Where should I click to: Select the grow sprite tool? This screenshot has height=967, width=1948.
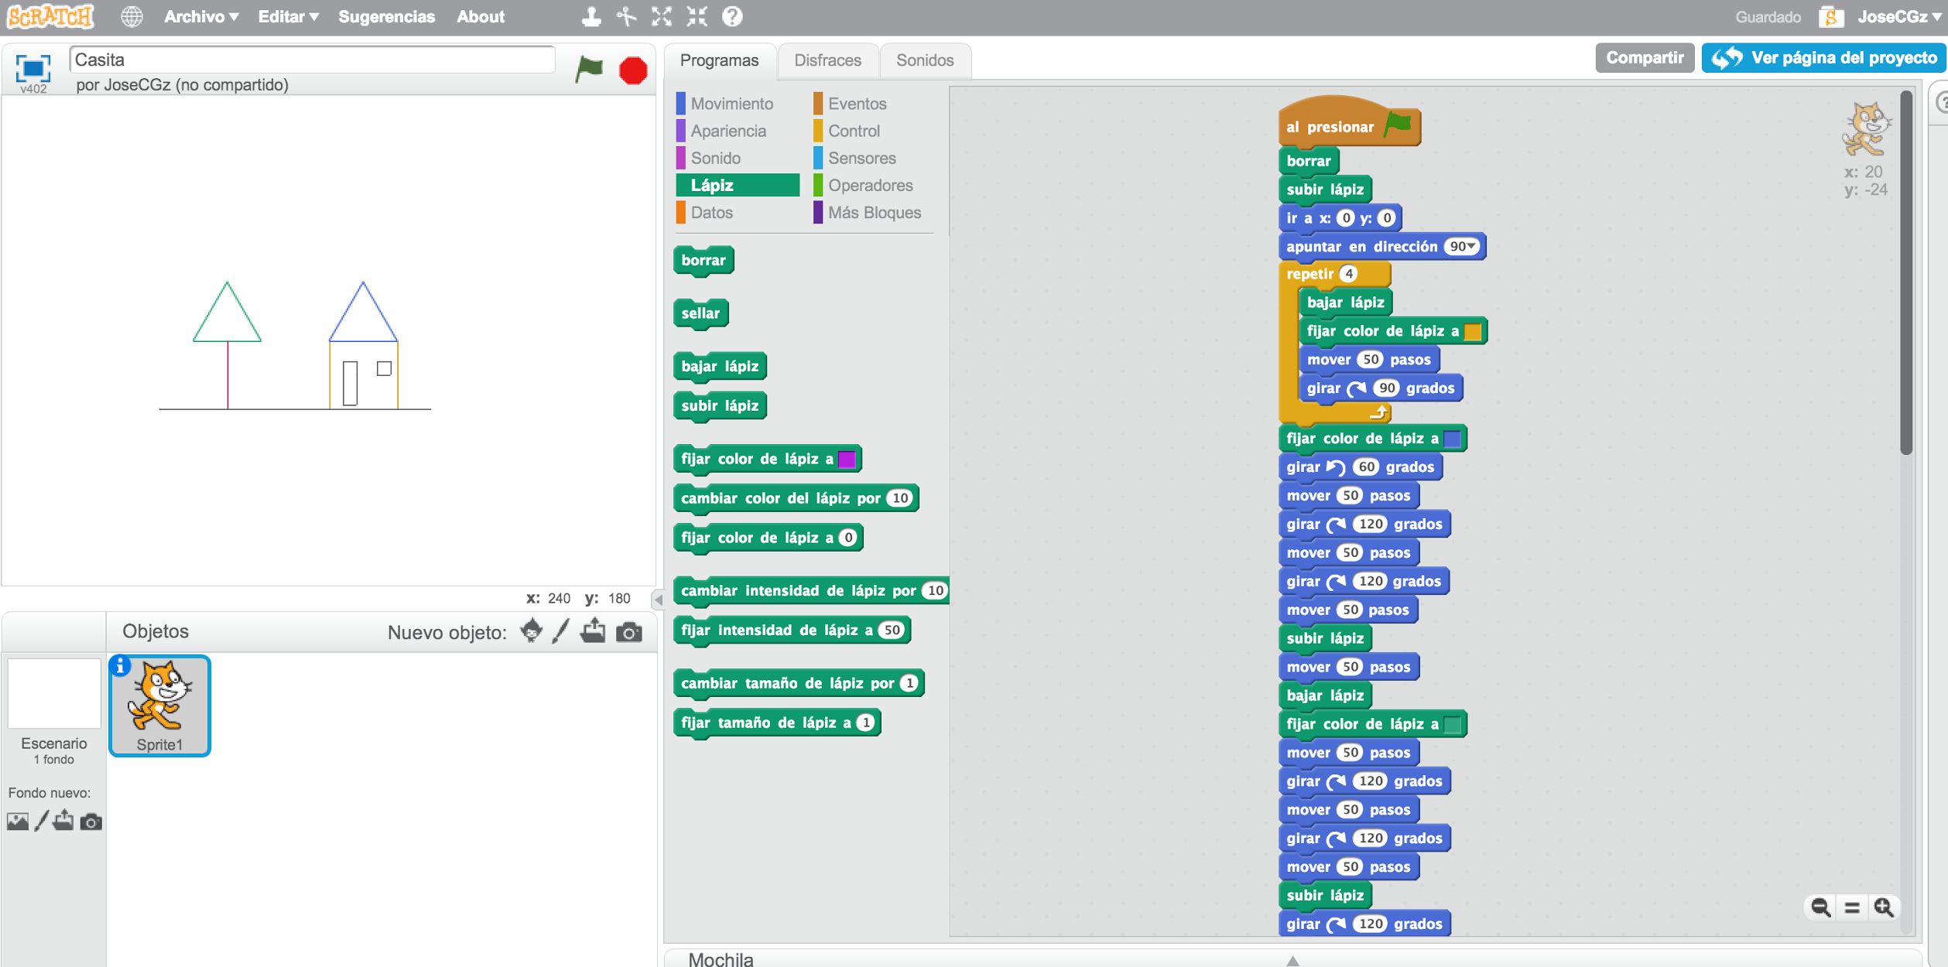[660, 16]
